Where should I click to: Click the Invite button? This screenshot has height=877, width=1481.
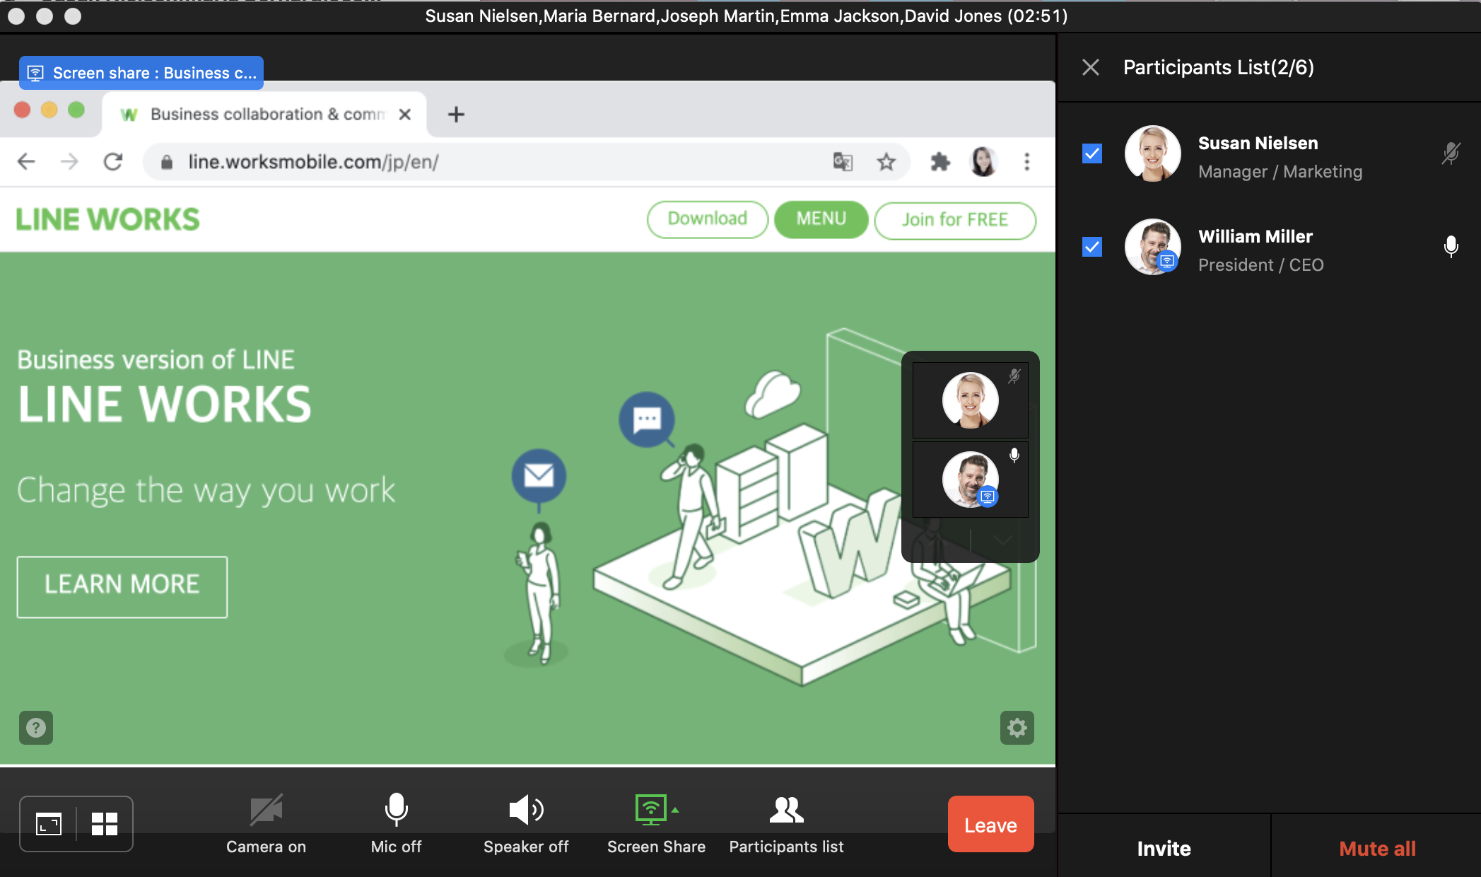(x=1164, y=848)
